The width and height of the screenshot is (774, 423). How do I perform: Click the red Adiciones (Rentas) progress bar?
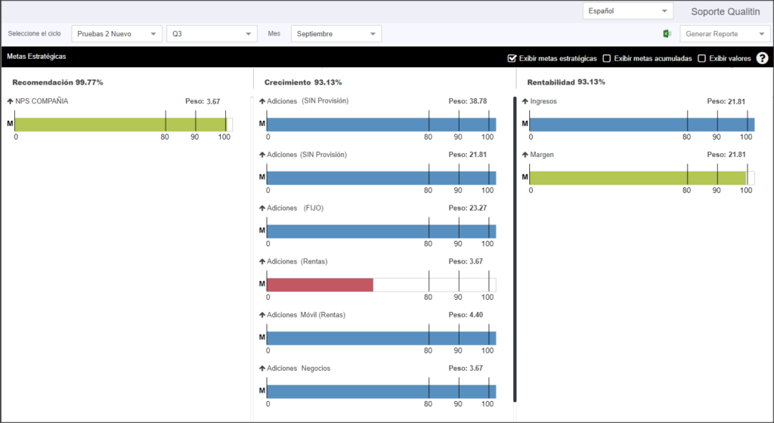(320, 285)
